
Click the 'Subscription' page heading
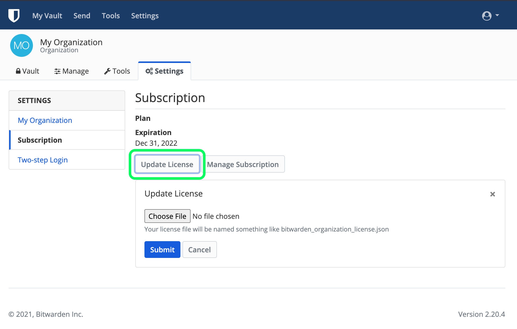[170, 98]
